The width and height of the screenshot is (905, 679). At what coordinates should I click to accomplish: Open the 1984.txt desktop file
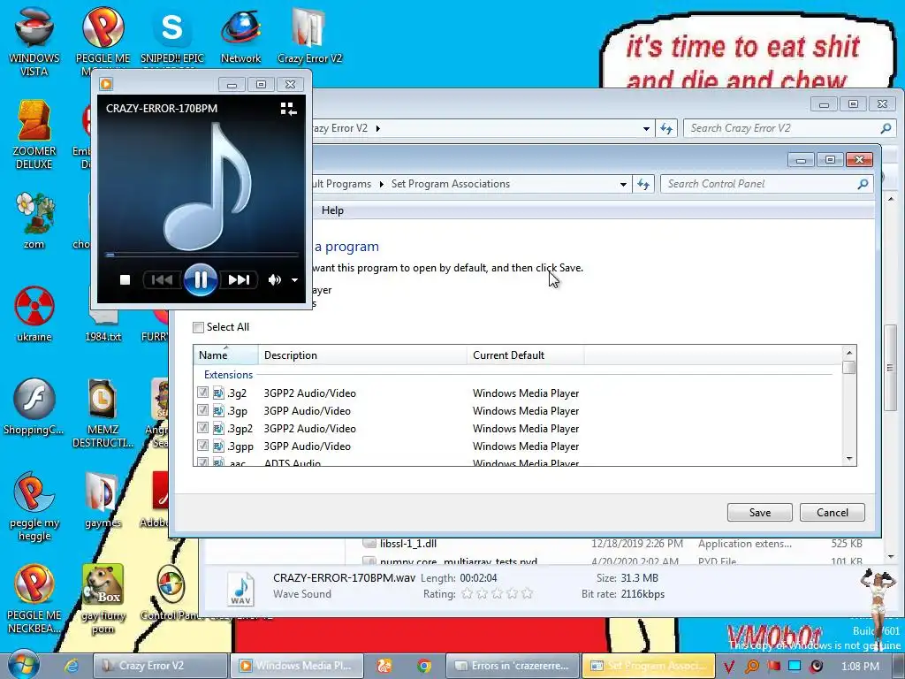click(103, 324)
